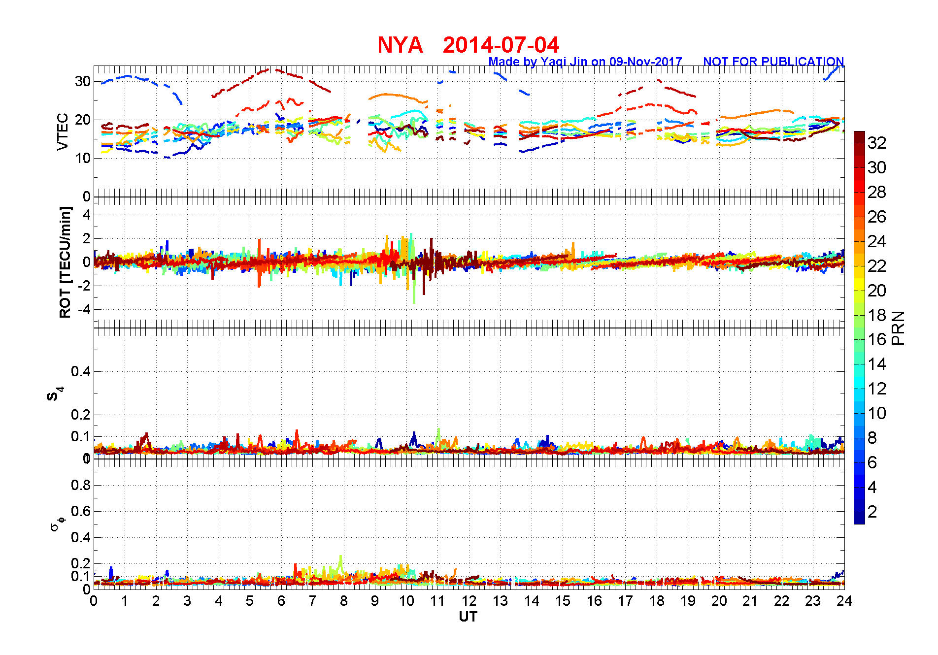Click VTEC axis tick label 30

(83, 81)
